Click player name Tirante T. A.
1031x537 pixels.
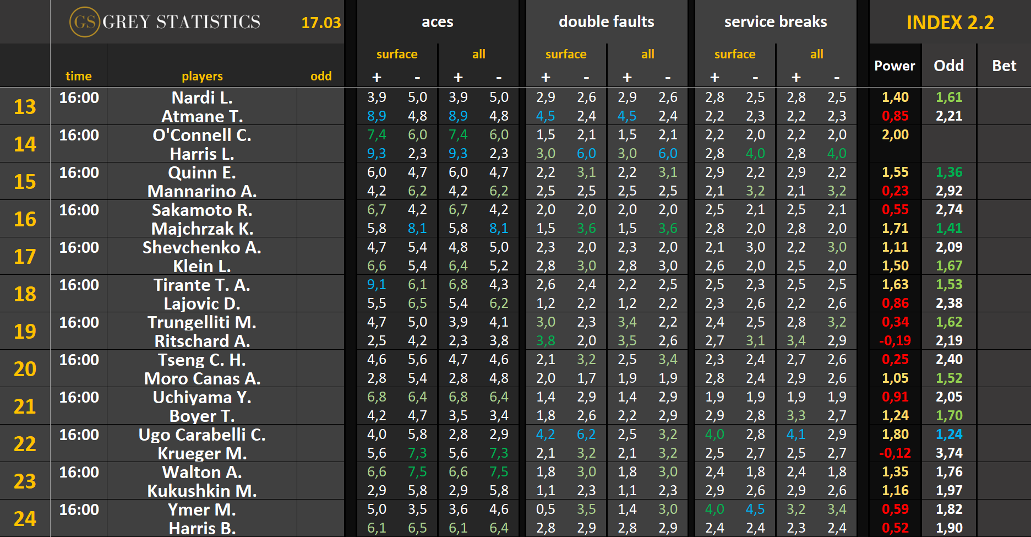click(x=202, y=285)
